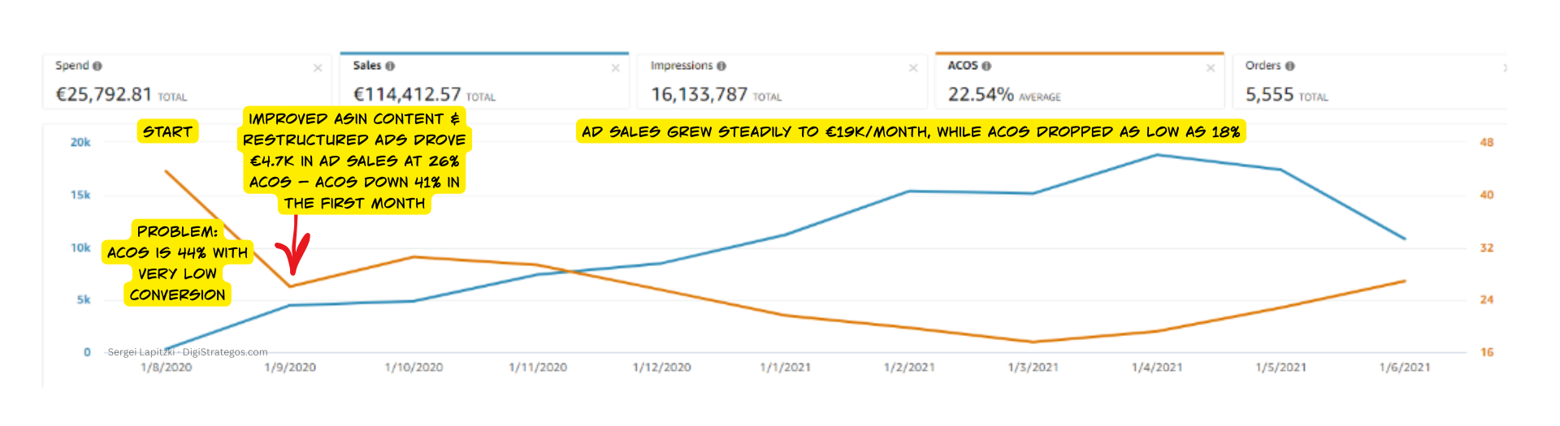Remove the Sales metric card

click(615, 68)
